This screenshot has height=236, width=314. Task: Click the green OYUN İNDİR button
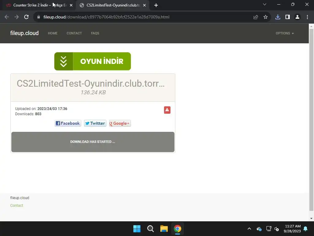[93, 61]
